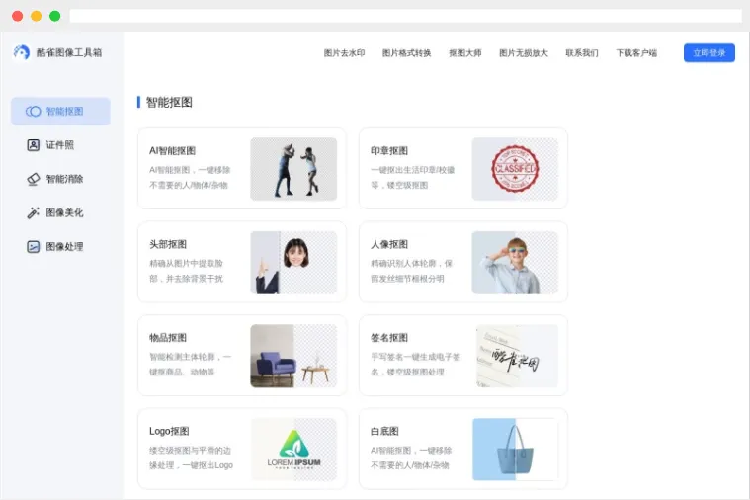
Task: Click the blue tote bag thumbnail
Action: tap(515, 450)
